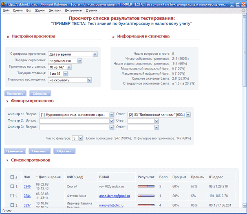247x214 pixels.
Task: Click the Очистить filters button
Action: tap(40, 151)
